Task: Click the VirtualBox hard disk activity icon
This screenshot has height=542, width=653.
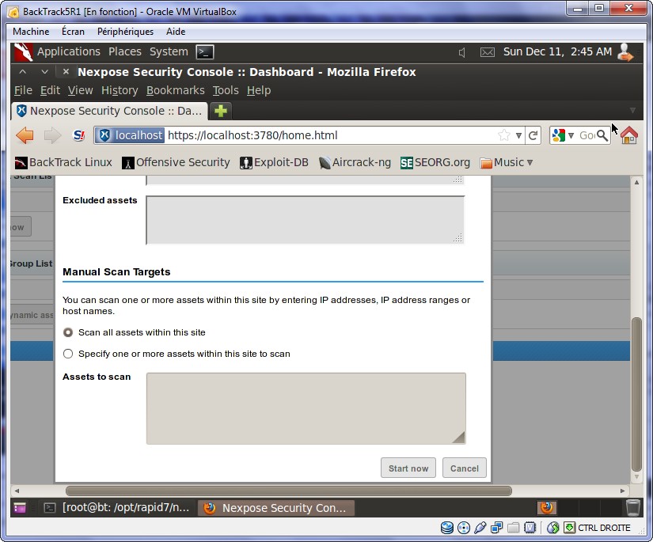Action: (x=447, y=528)
